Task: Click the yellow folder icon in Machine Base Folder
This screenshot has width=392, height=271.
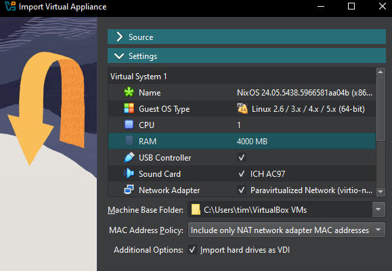Action: [196, 210]
